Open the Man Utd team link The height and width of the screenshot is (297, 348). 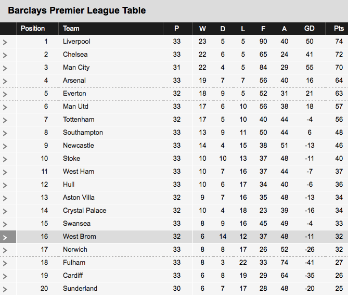(x=75, y=106)
